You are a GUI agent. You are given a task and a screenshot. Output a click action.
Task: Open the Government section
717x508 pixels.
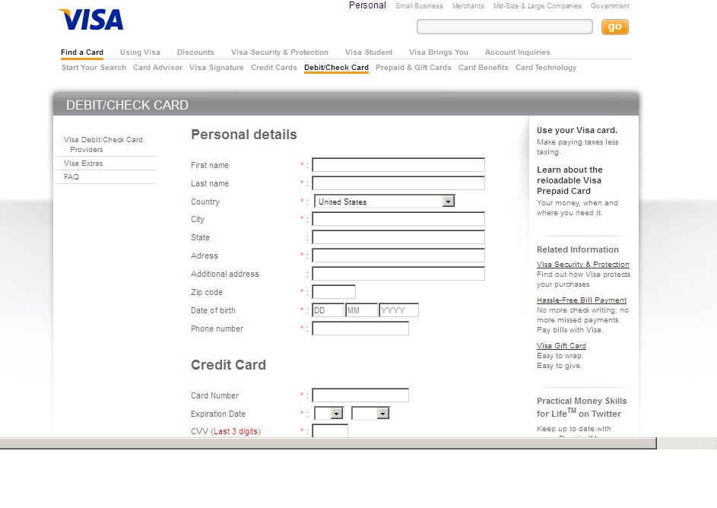tap(610, 6)
